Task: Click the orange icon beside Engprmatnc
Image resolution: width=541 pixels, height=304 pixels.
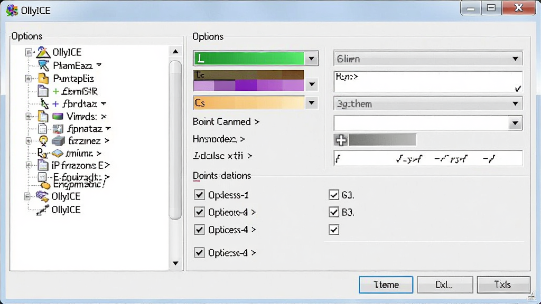Action: tap(45, 186)
